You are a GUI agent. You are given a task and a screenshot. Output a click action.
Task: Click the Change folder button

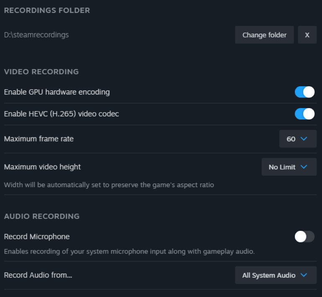point(264,35)
